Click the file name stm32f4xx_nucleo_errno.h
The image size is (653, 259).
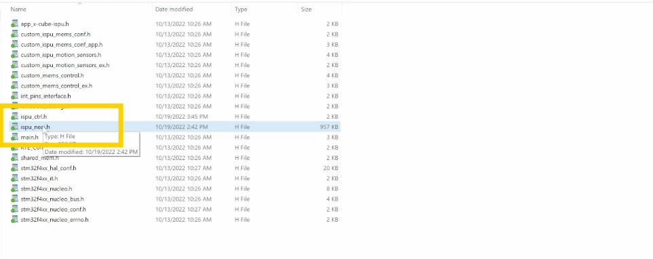[54, 220]
